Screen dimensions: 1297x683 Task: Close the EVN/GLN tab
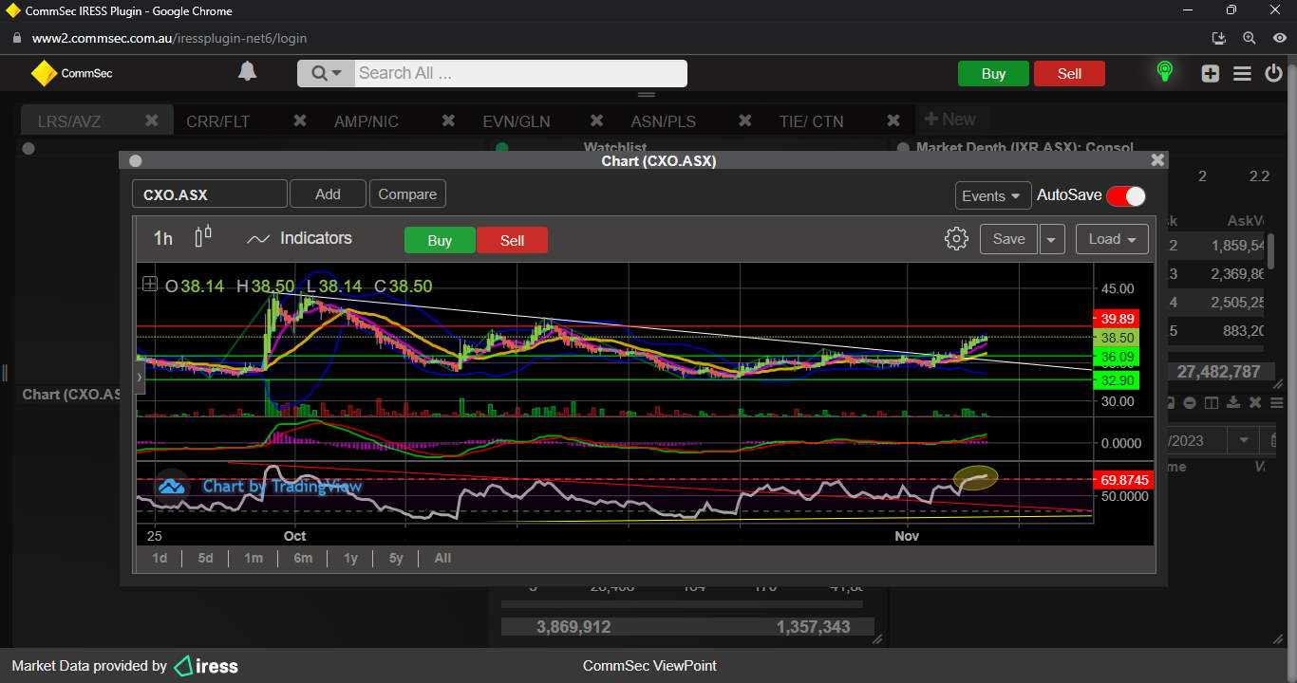click(597, 120)
